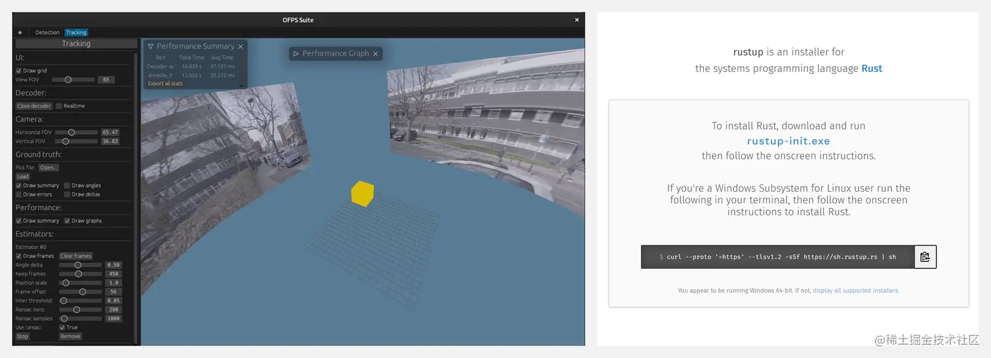991x358 pixels.
Task: Toggle Ground truth Draw summary checkbox
Action: coord(18,186)
